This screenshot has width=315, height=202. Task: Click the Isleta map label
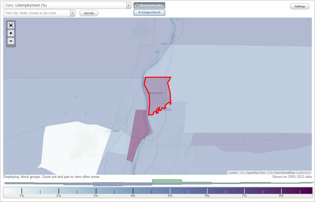[x=164, y=43]
